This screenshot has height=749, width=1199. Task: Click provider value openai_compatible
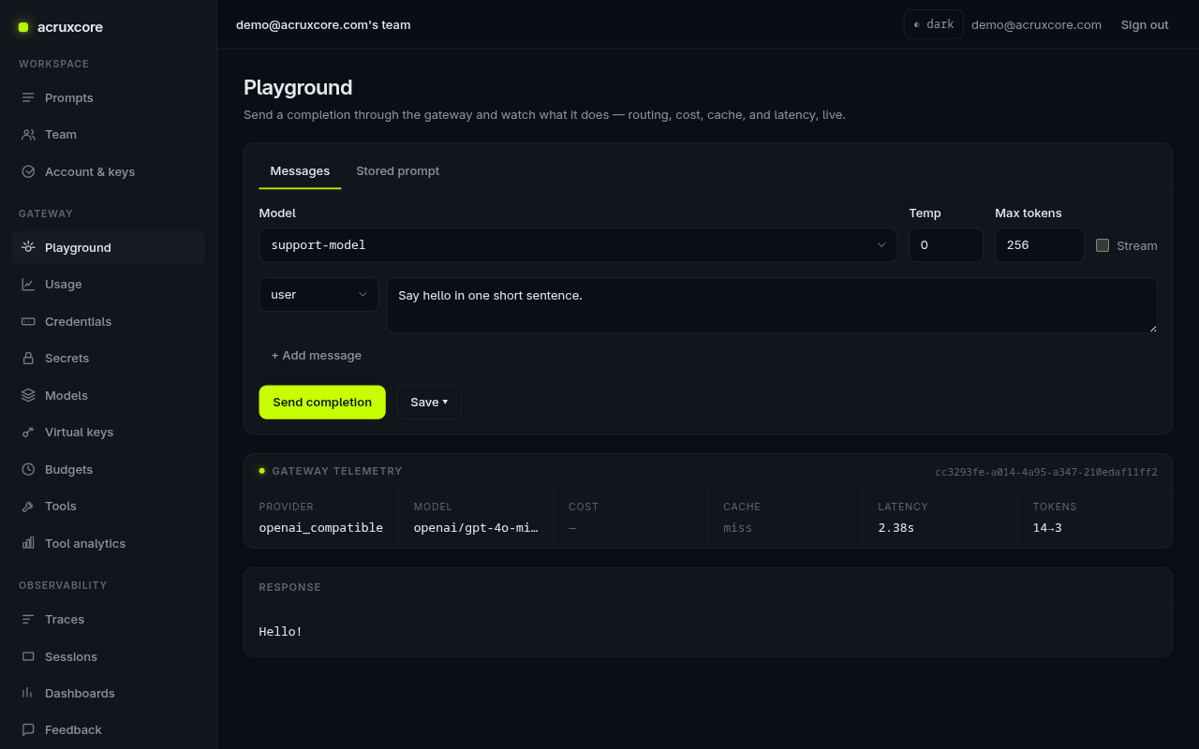click(x=321, y=528)
